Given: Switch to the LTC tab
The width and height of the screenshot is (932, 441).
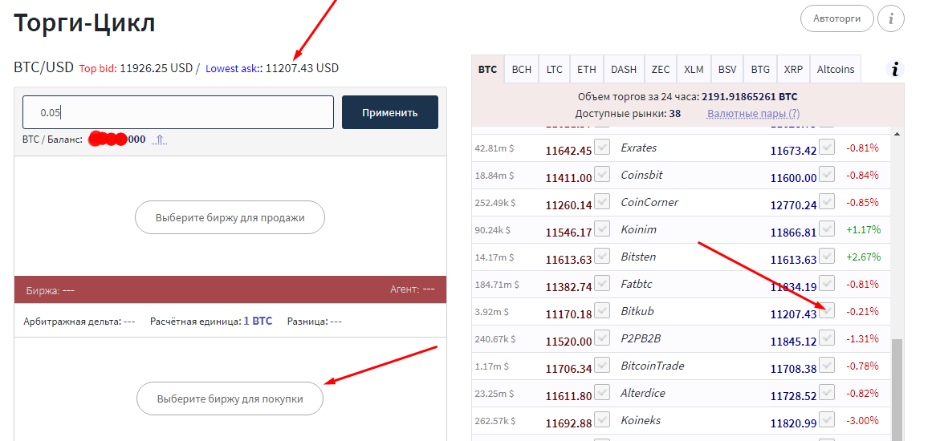Looking at the screenshot, I should (x=554, y=70).
